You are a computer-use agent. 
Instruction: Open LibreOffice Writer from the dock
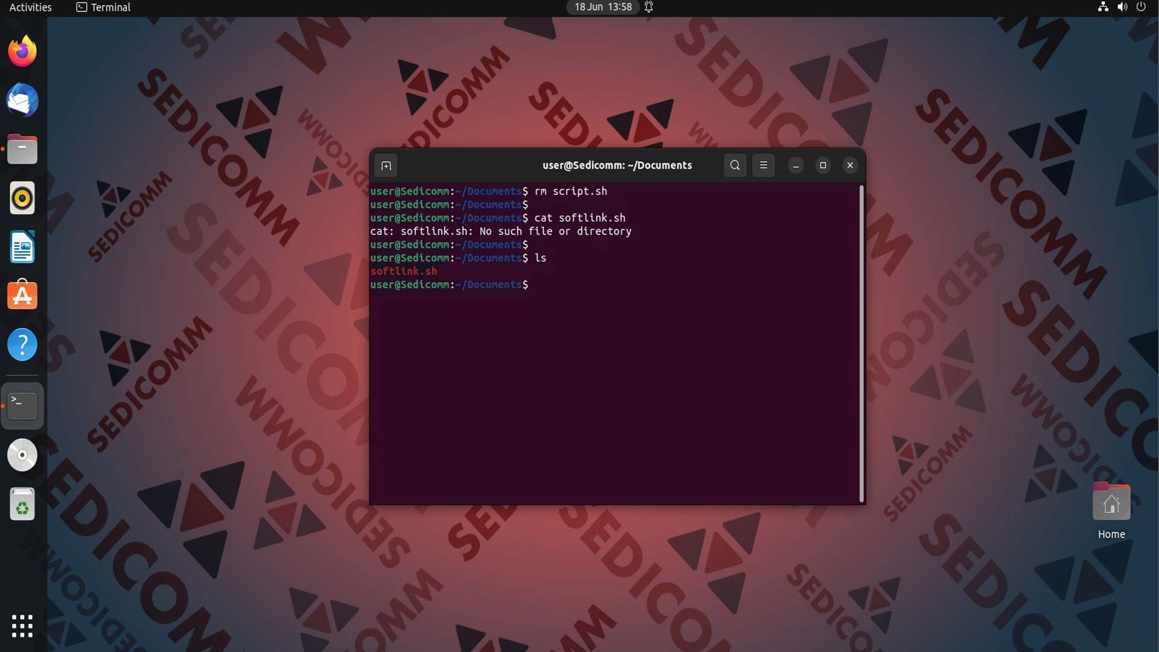[22, 247]
